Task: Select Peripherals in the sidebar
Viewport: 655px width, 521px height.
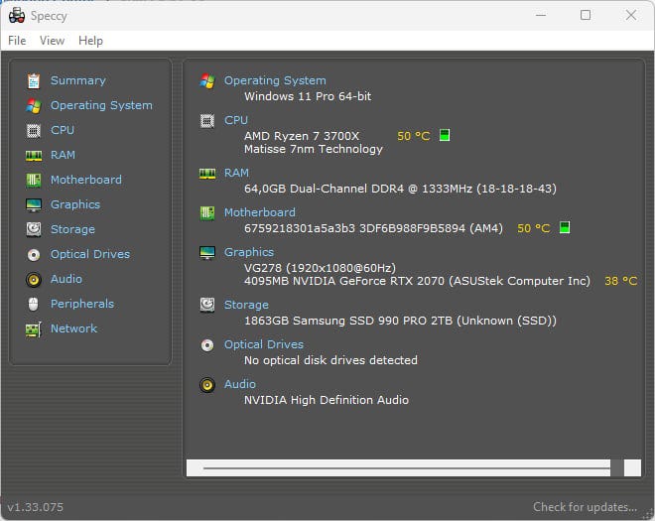Action: 82,304
